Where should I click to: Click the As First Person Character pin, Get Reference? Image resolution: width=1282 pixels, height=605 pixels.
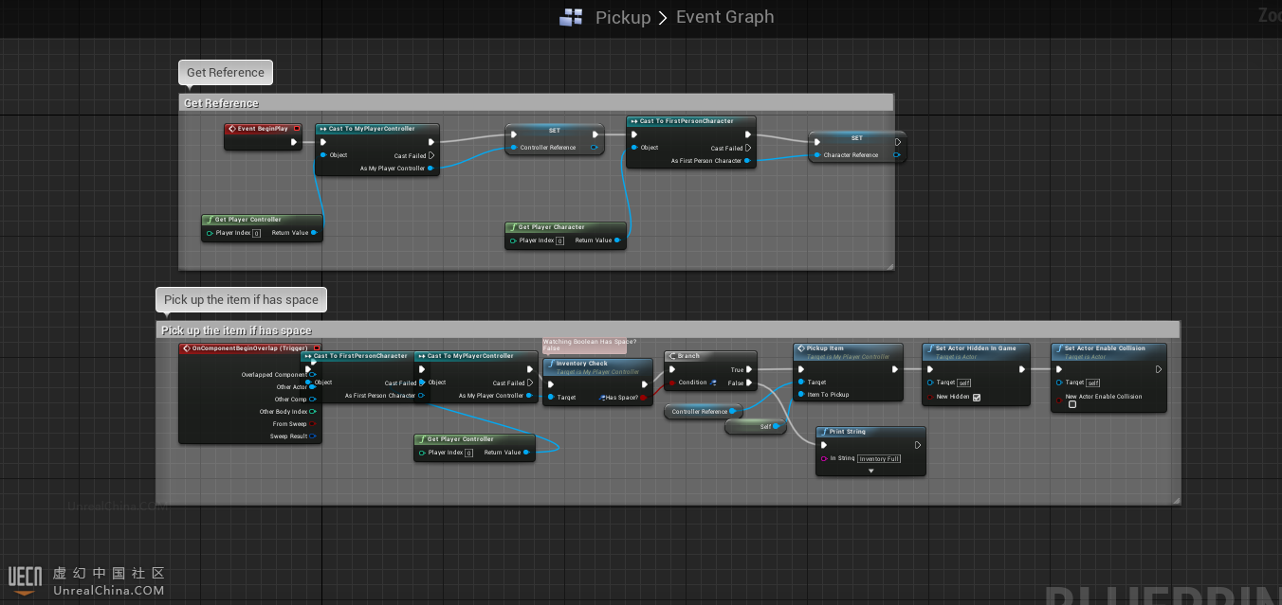click(x=748, y=161)
